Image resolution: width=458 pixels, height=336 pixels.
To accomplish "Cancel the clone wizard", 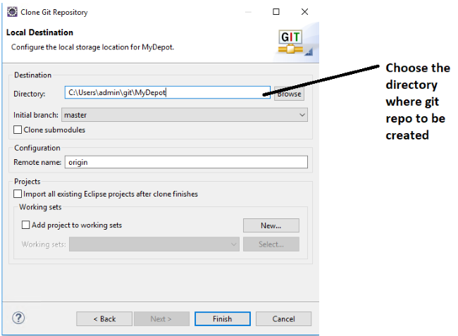I will (284, 319).
